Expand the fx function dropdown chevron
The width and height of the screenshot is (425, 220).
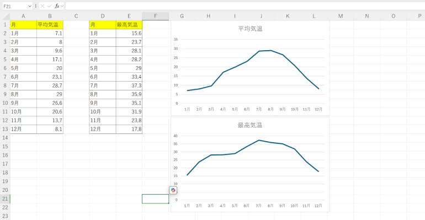coord(62,6)
